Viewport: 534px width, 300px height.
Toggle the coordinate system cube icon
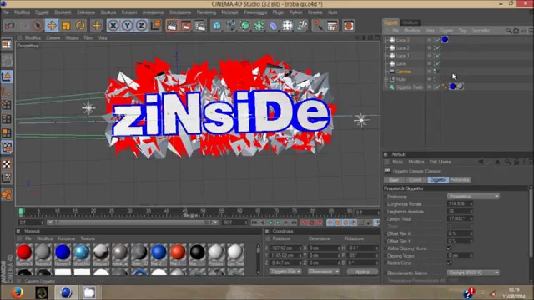156,26
